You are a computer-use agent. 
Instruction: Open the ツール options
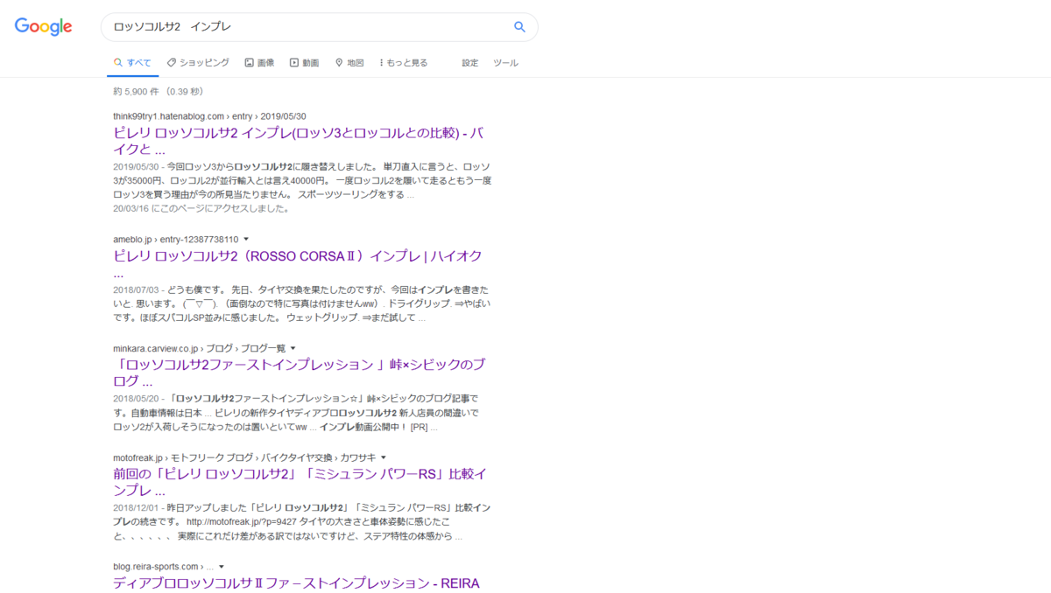click(x=505, y=63)
